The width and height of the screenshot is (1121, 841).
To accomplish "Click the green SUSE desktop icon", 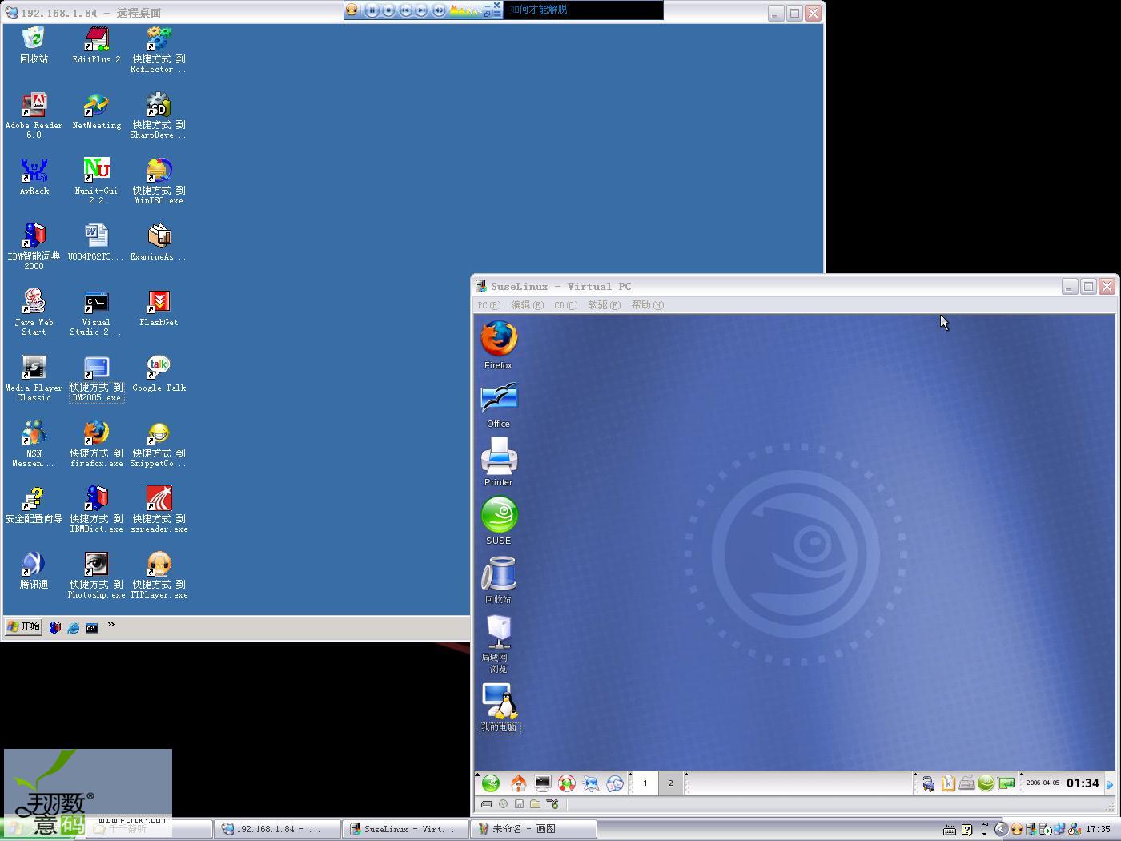I will (x=498, y=521).
